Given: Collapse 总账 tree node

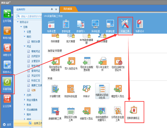Looking at the screenshot, I should pyautogui.click(x=21, y=27).
